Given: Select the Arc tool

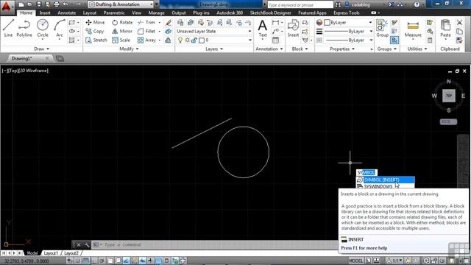Looking at the screenshot, I should [60, 28].
